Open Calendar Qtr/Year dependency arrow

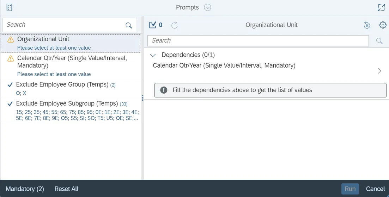pyautogui.click(x=379, y=71)
